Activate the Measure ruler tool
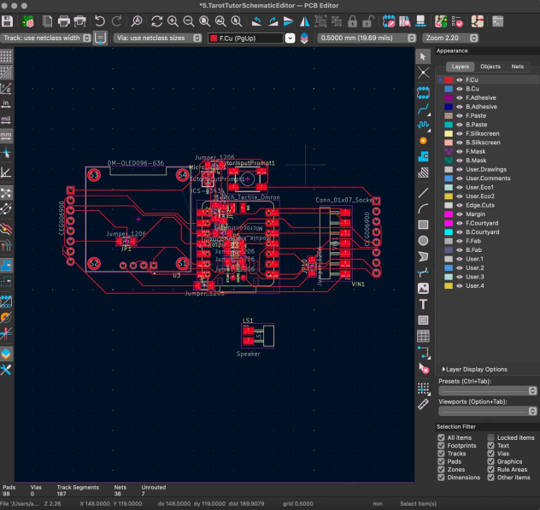540x510 pixels. (x=423, y=402)
